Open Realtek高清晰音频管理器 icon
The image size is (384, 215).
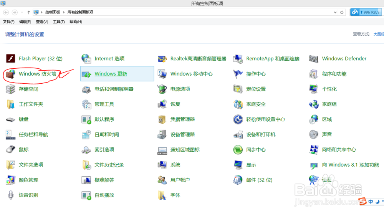click(x=162, y=58)
